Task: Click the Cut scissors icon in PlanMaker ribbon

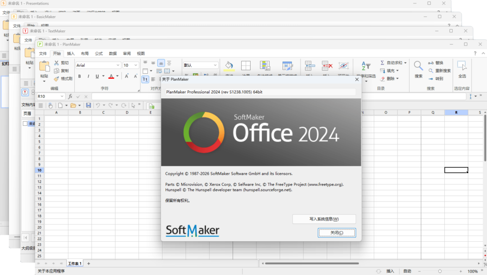Action: (57, 63)
